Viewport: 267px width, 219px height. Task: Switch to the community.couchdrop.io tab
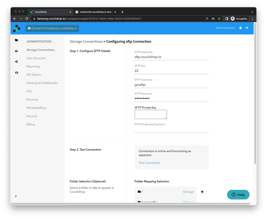coord(96,12)
